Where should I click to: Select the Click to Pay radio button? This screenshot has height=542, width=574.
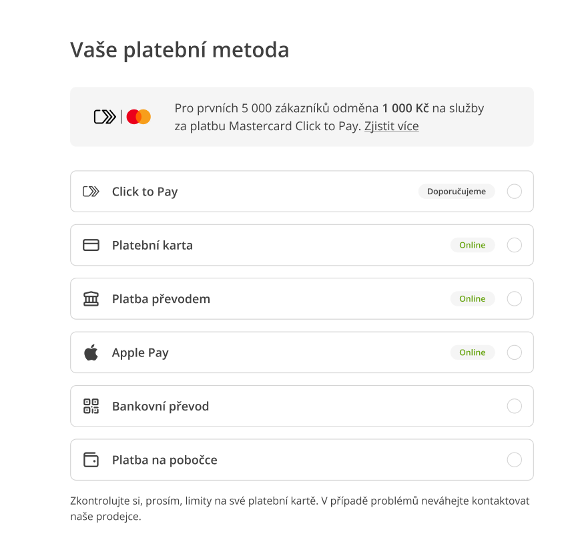coord(515,192)
